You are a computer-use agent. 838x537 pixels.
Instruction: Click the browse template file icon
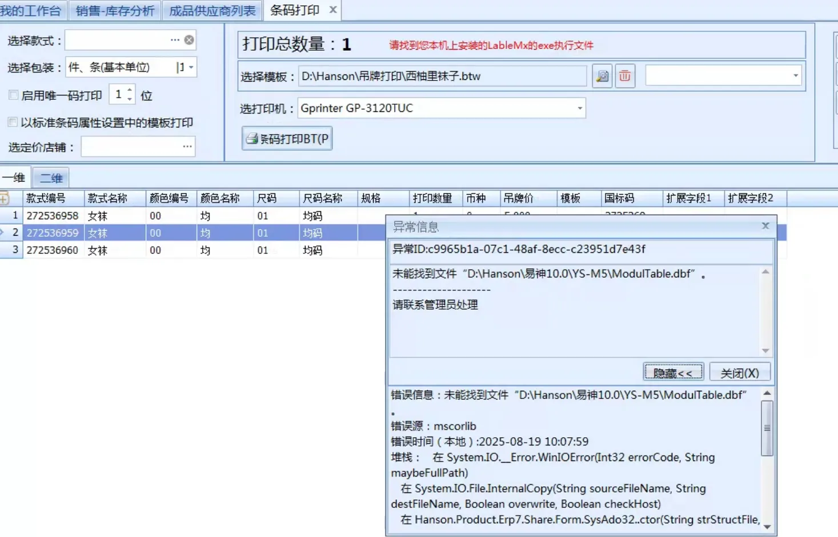pos(602,76)
